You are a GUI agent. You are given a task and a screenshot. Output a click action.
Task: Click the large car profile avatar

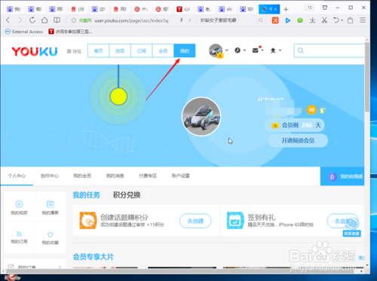coord(201,117)
